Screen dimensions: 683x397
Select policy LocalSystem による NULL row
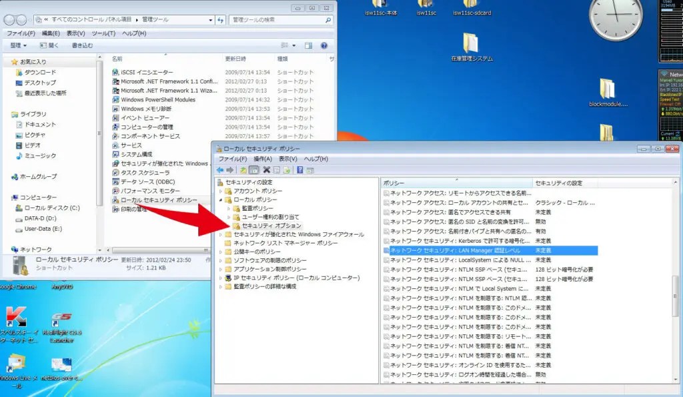[x=490, y=260]
